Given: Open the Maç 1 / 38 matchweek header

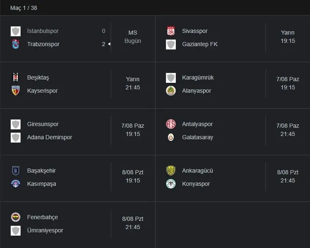Looking at the screenshot, I should pos(21,8).
